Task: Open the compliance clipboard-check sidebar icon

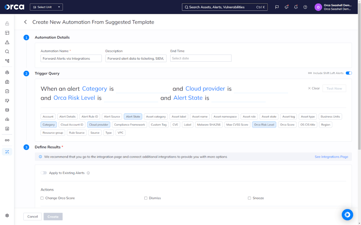Action: pyautogui.click(x=7, y=91)
